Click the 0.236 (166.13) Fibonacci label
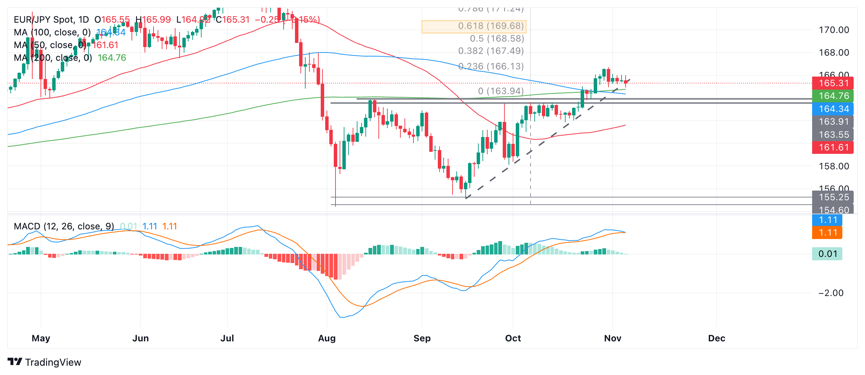The image size is (865, 375). [x=491, y=66]
